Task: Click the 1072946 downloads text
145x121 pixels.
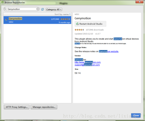Action: [x=95, y=30]
